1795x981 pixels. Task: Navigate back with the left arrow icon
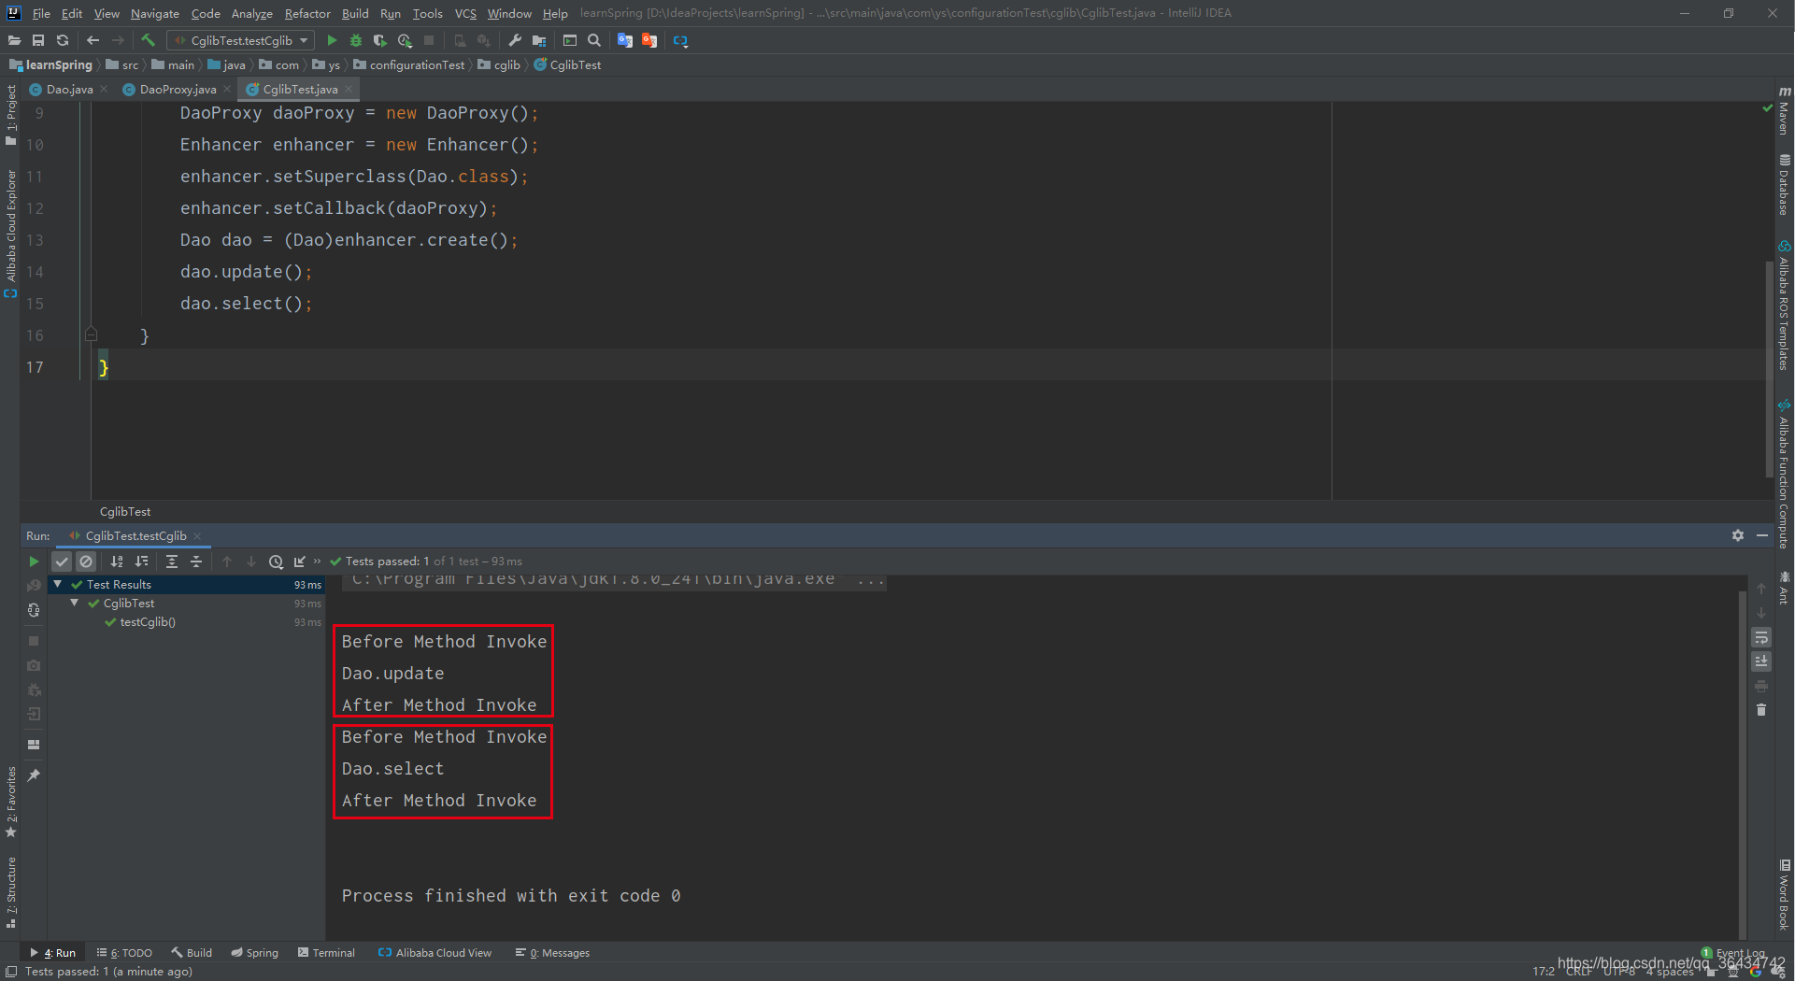tap(93, 40)
